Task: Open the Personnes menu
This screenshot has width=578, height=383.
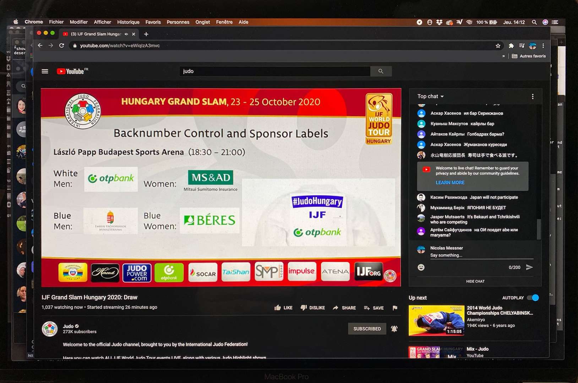Action: coord(178,22)
